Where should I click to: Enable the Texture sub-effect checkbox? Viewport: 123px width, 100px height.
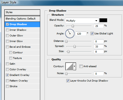click(11, 58)
